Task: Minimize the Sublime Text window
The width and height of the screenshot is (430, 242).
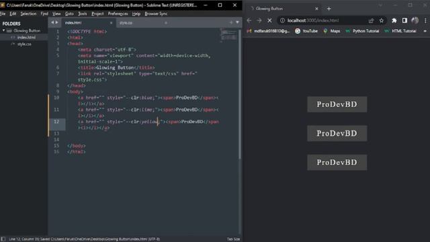Action: 206,5
